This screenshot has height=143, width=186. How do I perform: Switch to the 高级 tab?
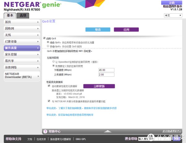coord(23,16)
